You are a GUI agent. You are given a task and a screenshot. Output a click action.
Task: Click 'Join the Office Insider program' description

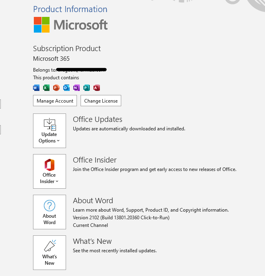(155, 169)
